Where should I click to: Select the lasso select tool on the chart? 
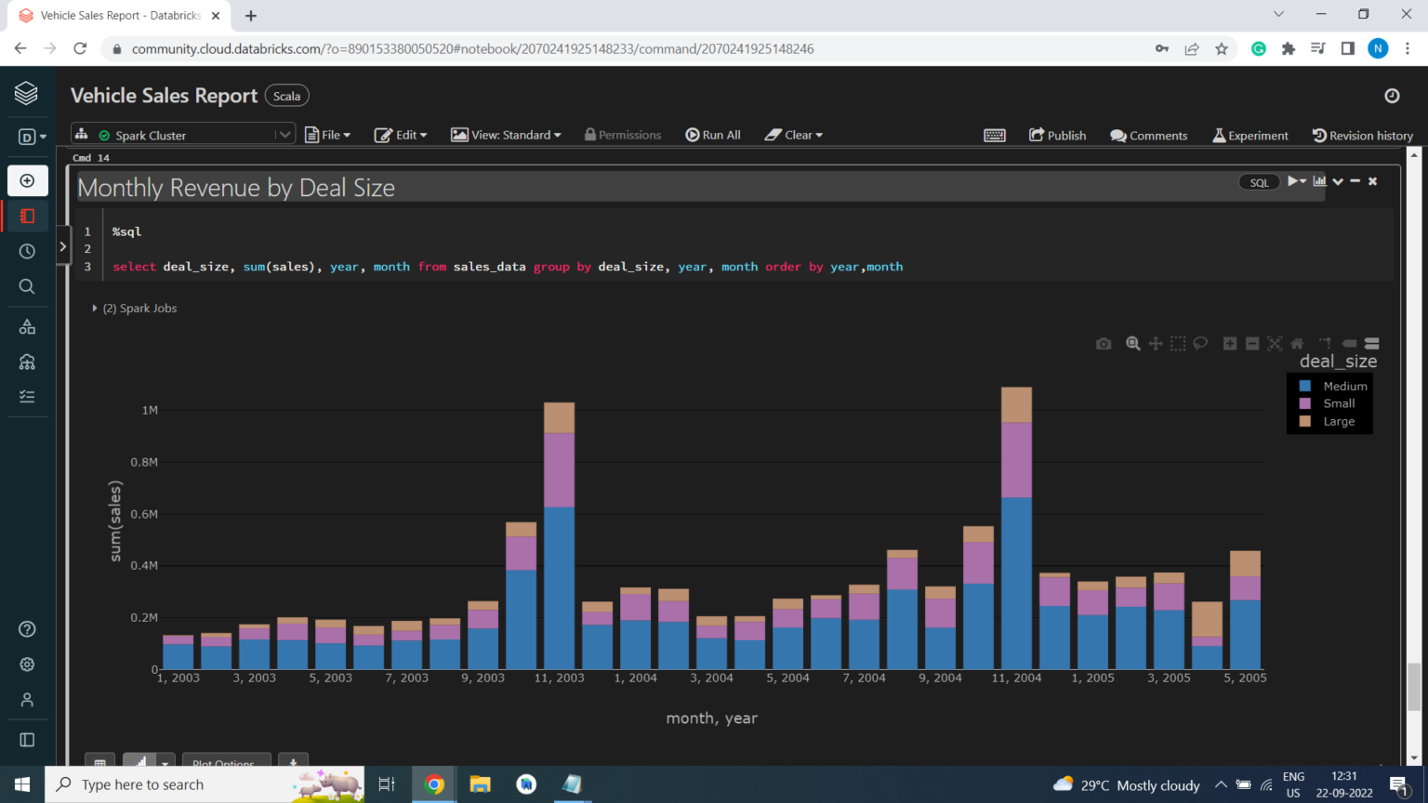pos(1200,343)
